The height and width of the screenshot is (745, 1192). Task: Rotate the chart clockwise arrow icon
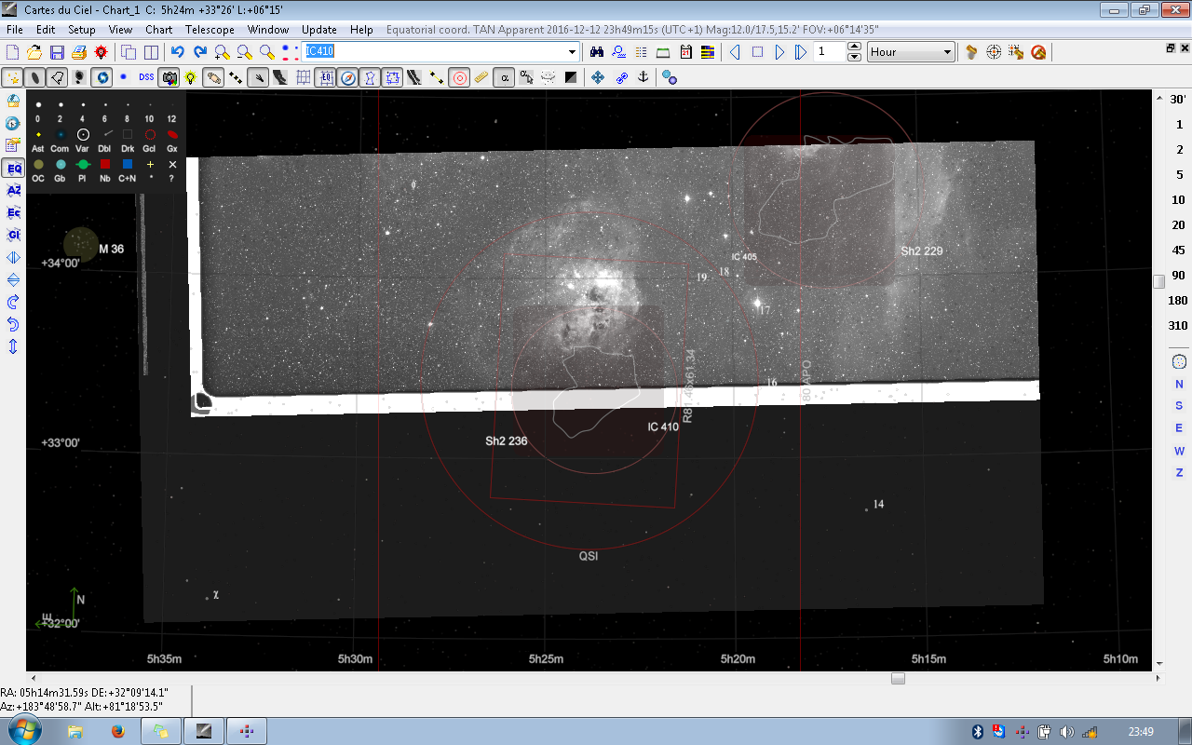click(x=13, y=303)
